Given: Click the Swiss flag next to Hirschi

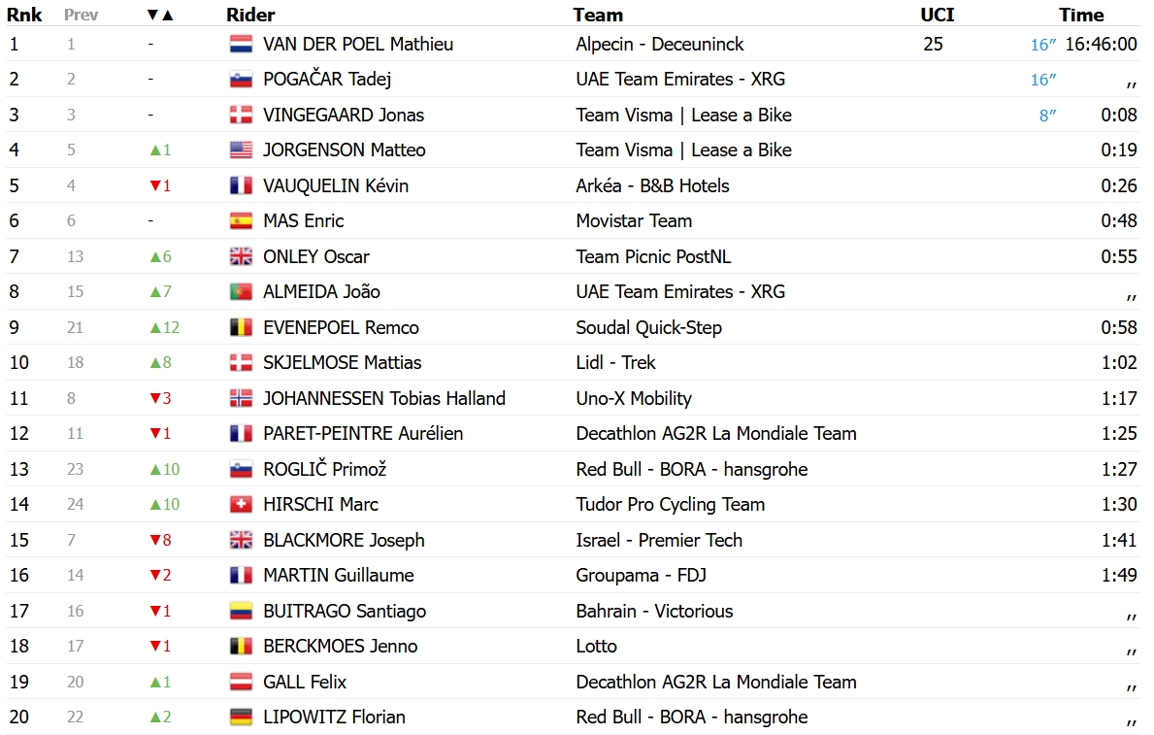Looking at the screenshot, I should (241, 505).
